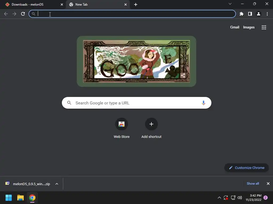Click the Chrome taskbar icon
The image size is (273, 204).
pos(32,198)
